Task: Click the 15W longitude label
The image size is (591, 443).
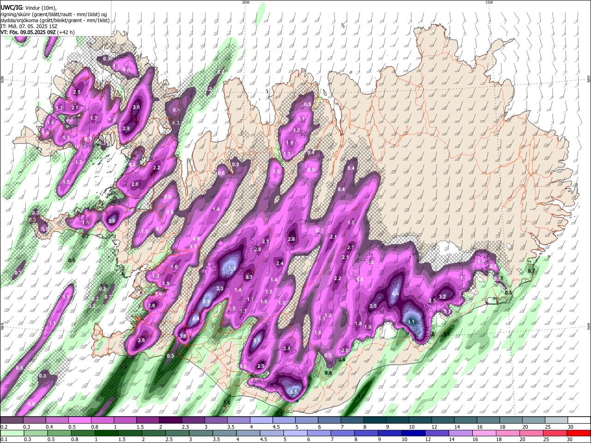Action: tap(489, 2)
